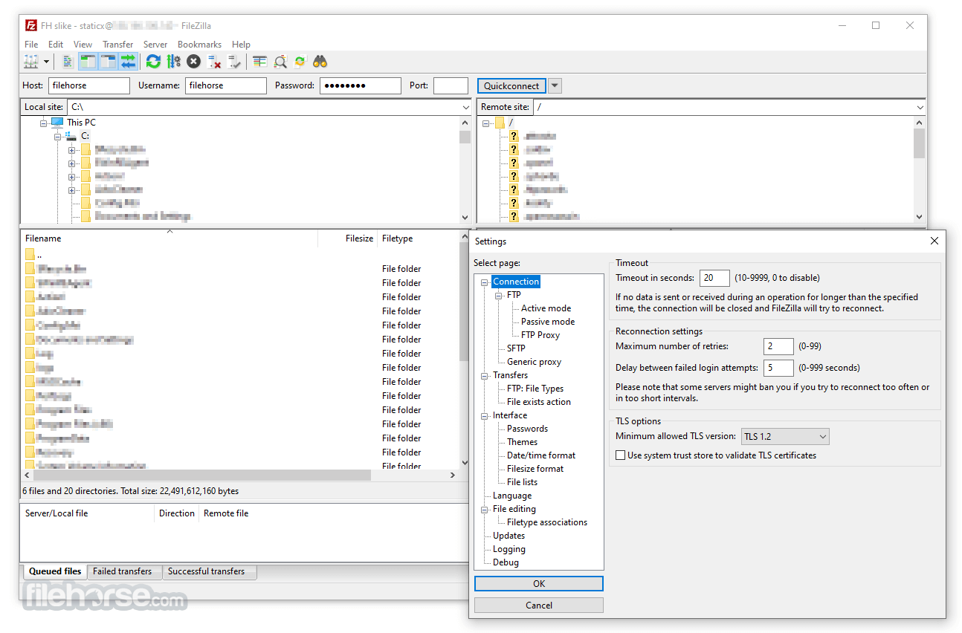Collapse the Interface node in the Settings tree
This screenshot has height=633, width=962.
(485, 416)
